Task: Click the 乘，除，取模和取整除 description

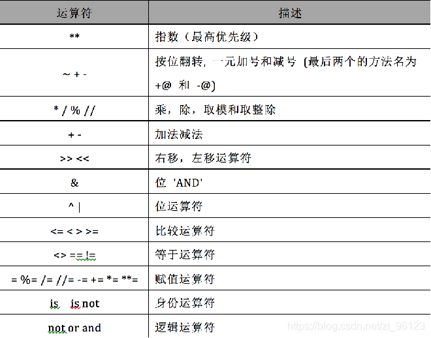Action: (215, 110)
